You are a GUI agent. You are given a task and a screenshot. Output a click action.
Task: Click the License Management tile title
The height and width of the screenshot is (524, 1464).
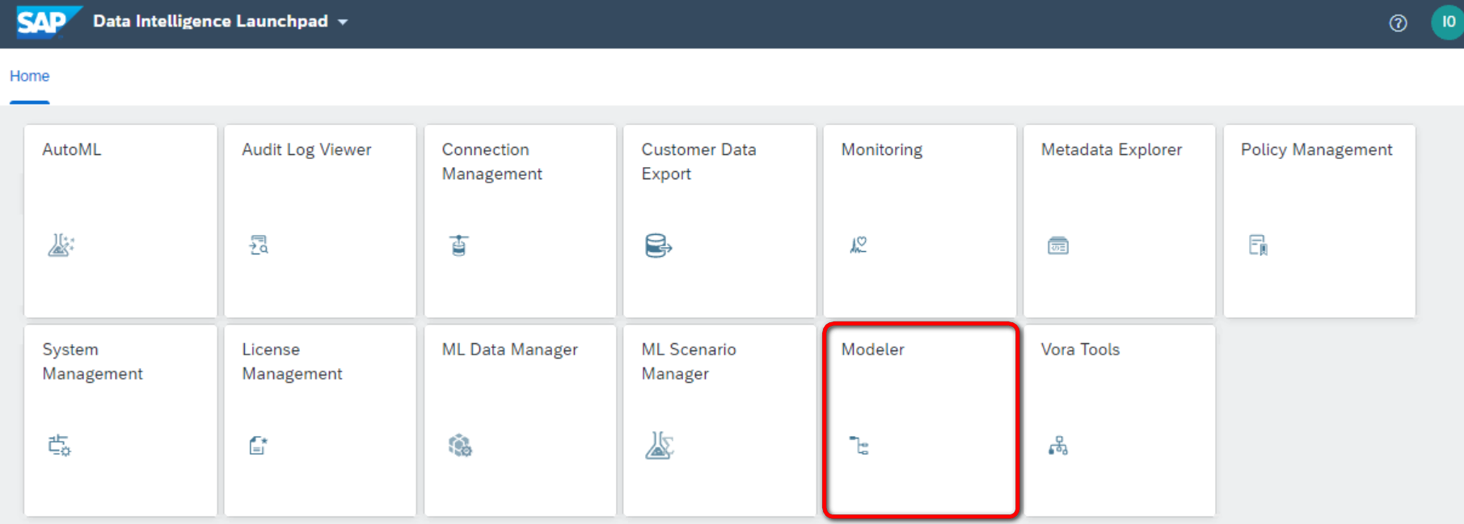tap(292, 362)
